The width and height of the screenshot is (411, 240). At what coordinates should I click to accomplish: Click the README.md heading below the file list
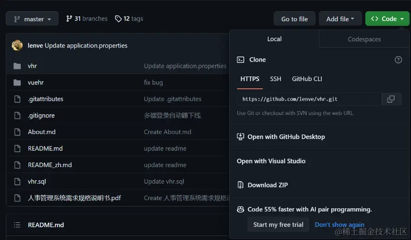pos(46,225)
